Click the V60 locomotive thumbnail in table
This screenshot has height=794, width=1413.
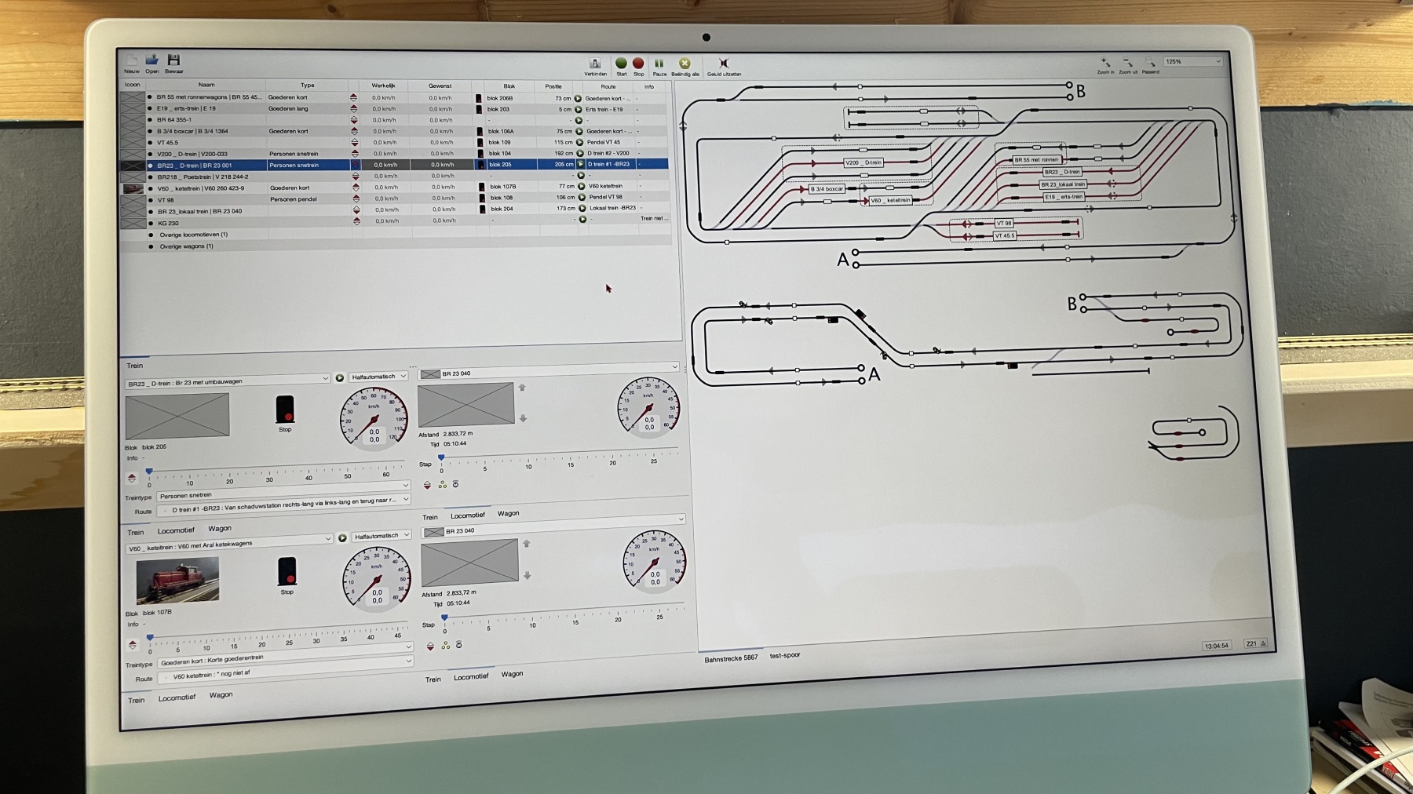tap(133, 188)
